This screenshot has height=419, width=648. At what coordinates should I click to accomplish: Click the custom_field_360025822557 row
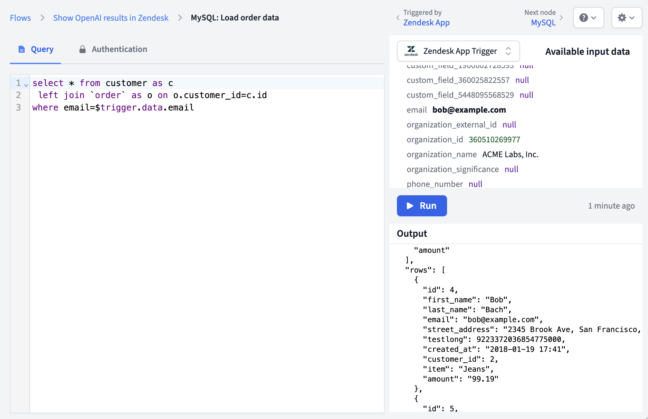(468, 80)
